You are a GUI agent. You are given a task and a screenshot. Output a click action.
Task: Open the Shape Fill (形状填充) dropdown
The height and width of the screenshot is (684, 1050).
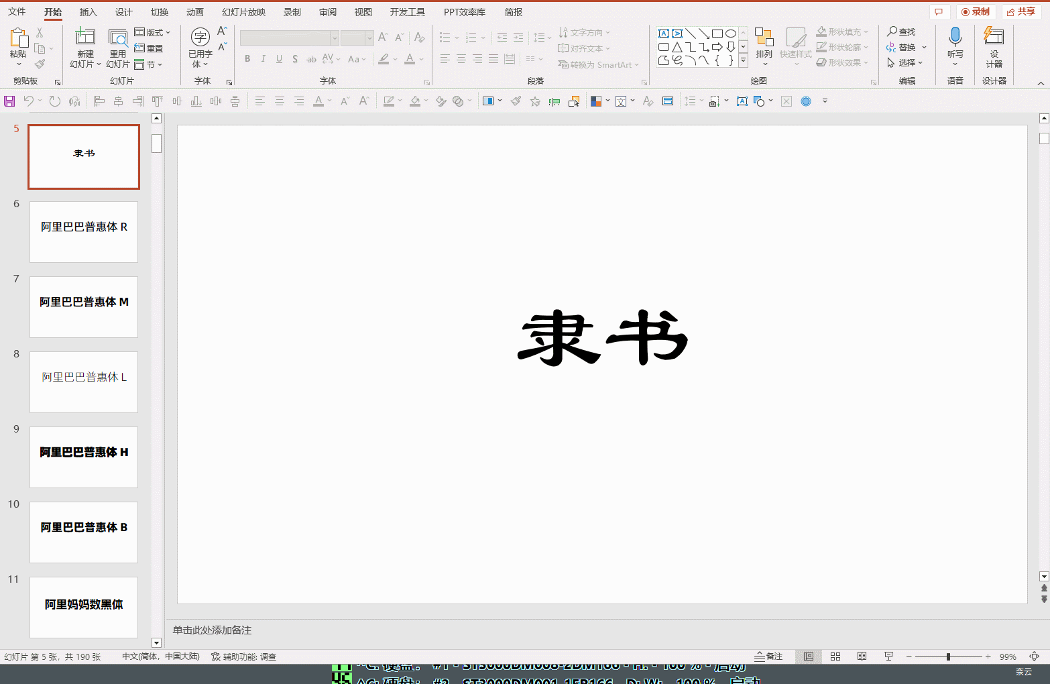pos(842,32)
